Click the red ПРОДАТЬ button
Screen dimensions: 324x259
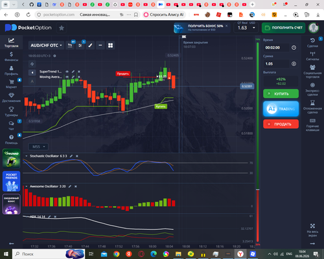pyautogui.click(x=281, y=124)
